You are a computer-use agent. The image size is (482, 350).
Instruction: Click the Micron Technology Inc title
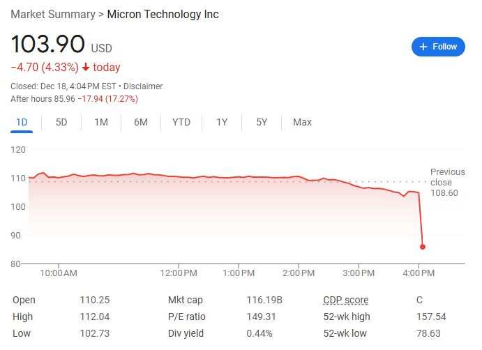163,14
